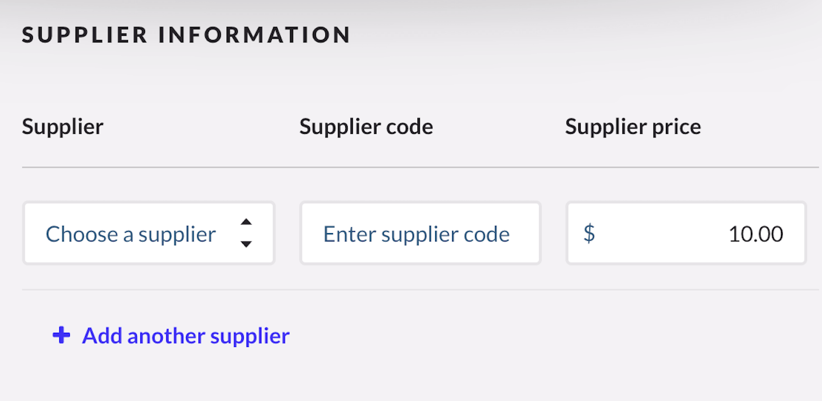The image size is (822, 401).
Task: Click the dollar sign in the price field
Action: point(589,234)
